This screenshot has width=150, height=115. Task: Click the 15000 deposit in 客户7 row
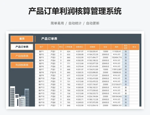pos(105,69)
